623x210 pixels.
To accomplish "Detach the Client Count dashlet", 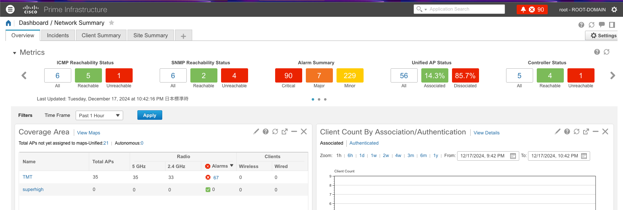I will [x=586, y=131].
